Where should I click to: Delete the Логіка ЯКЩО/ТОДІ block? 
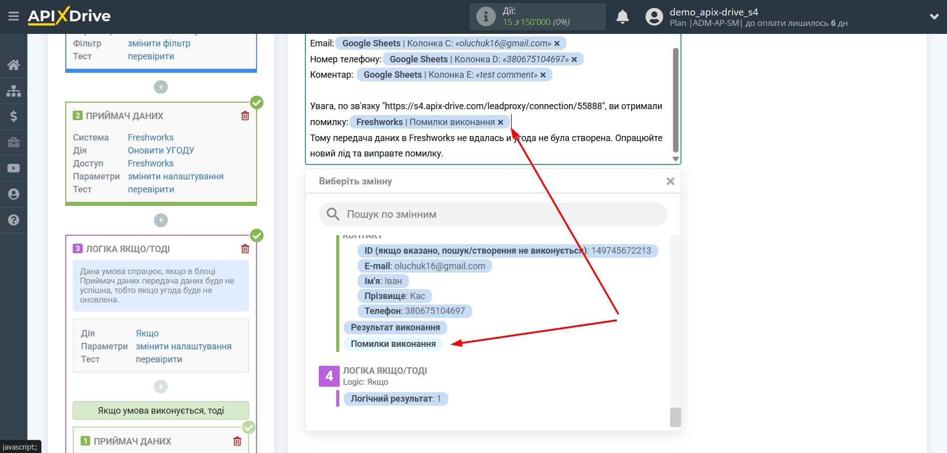[x=245, y=249]
